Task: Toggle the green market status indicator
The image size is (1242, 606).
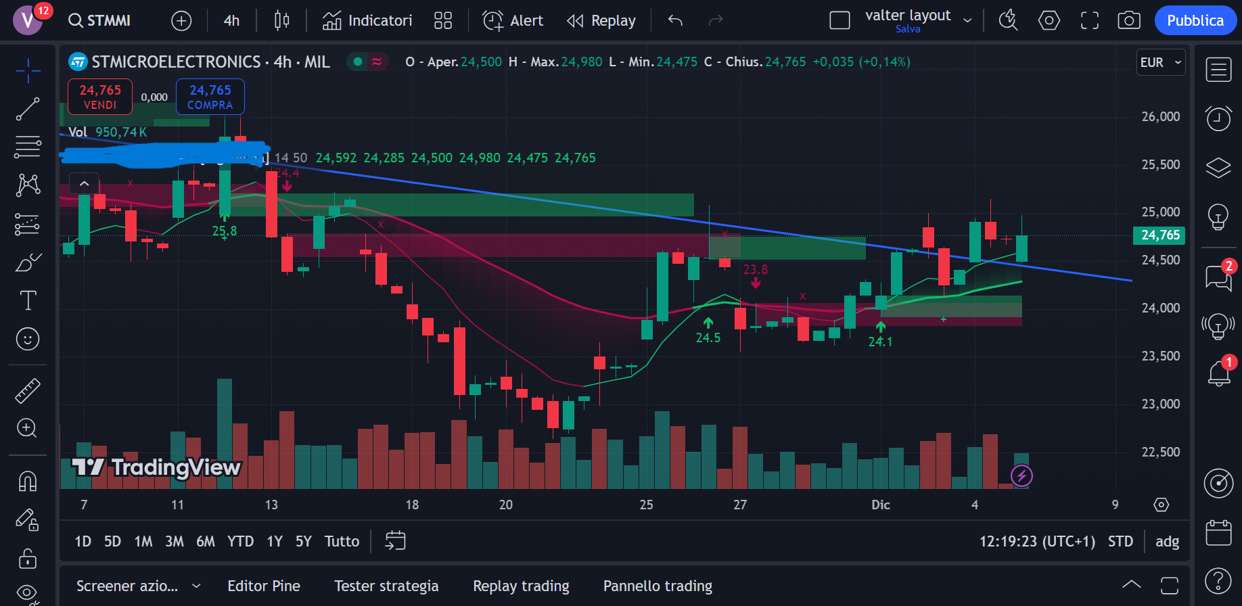Action: coord(358,62)
